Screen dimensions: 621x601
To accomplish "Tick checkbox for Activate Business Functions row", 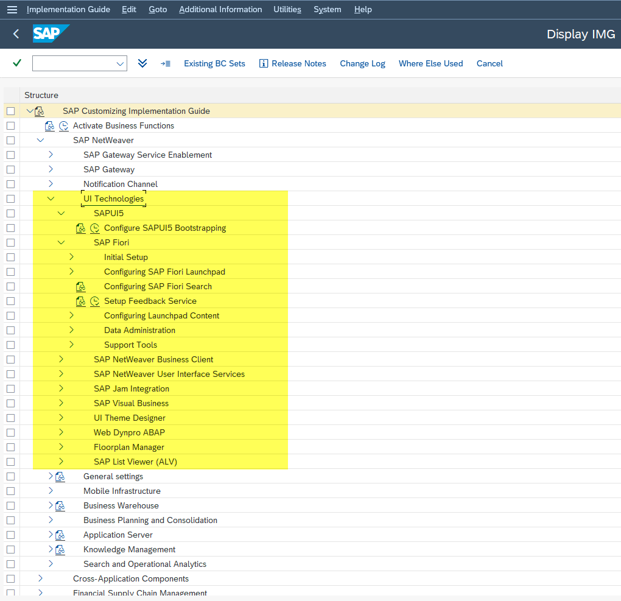I will 11,126.
